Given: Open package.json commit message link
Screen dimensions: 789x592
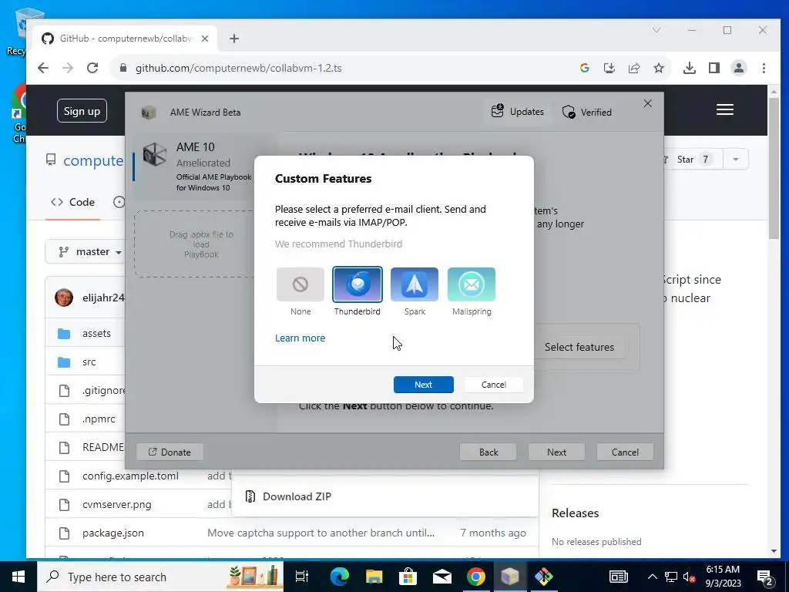Looking at the screenshot, I should coord(321,533).
